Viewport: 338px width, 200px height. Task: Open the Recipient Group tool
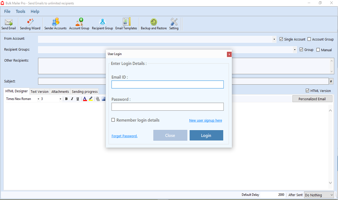tap(102, 24)
